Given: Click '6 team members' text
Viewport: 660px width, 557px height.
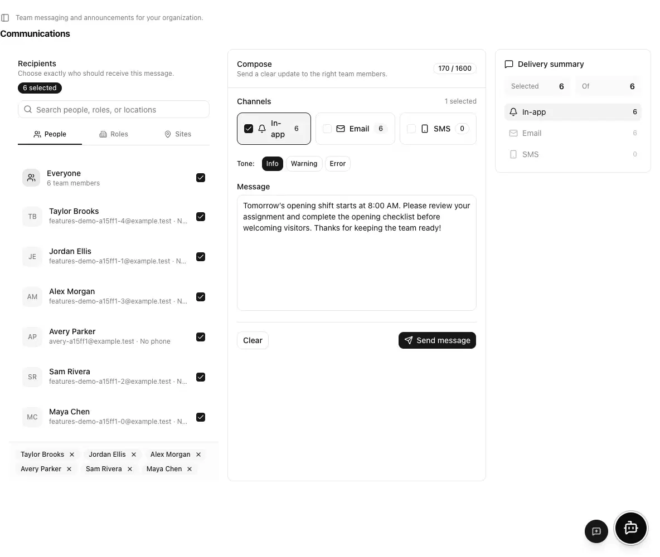Looking at the screenshot, I should click(x=73, y=183).
